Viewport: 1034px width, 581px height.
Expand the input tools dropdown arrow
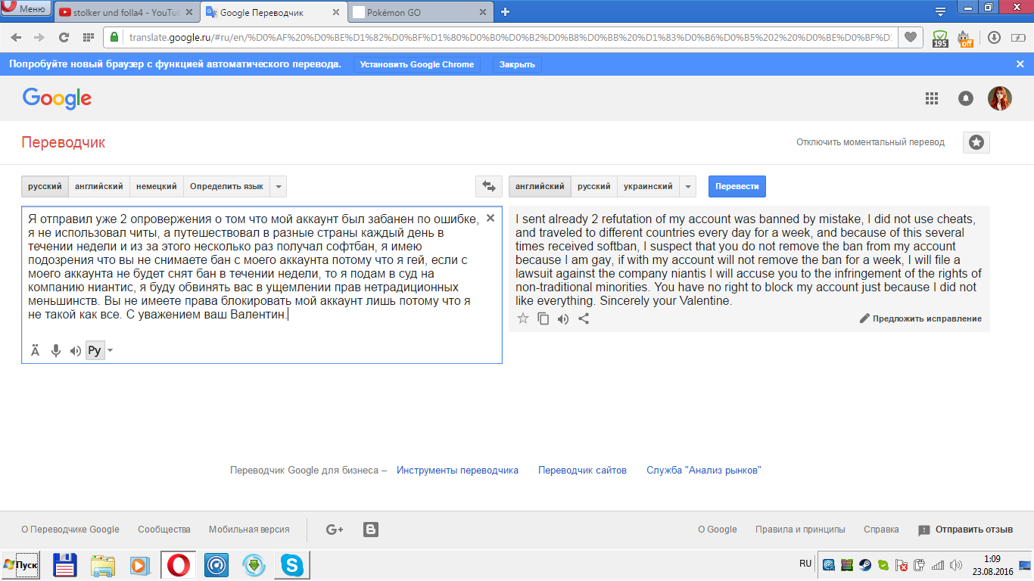click(111, 350)
